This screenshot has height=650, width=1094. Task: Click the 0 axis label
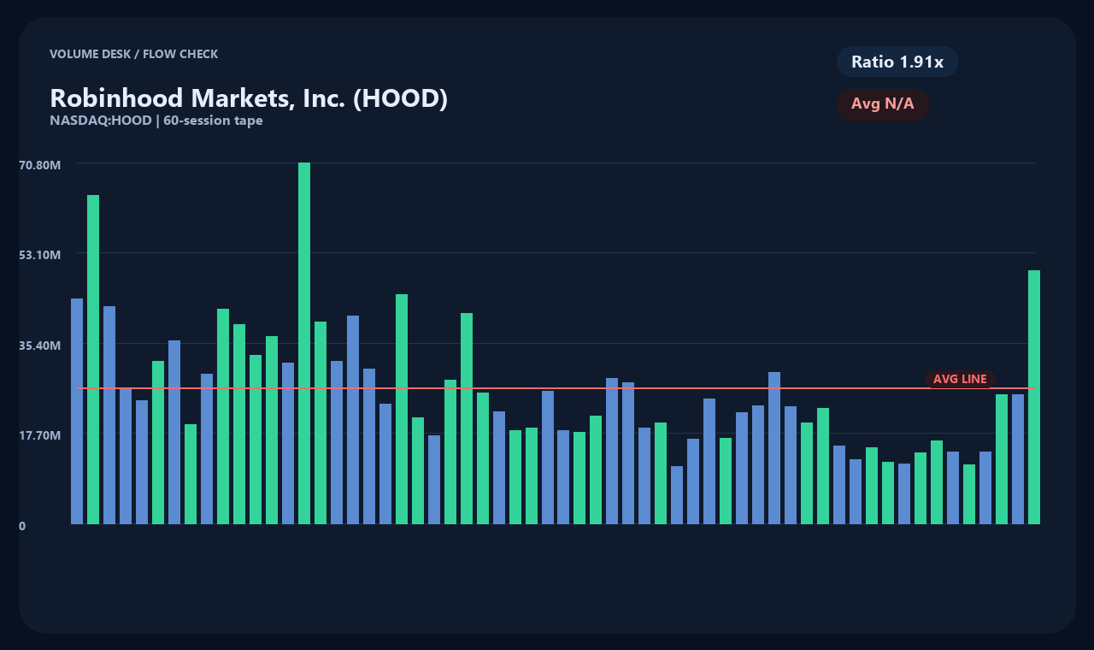(22, 526)
